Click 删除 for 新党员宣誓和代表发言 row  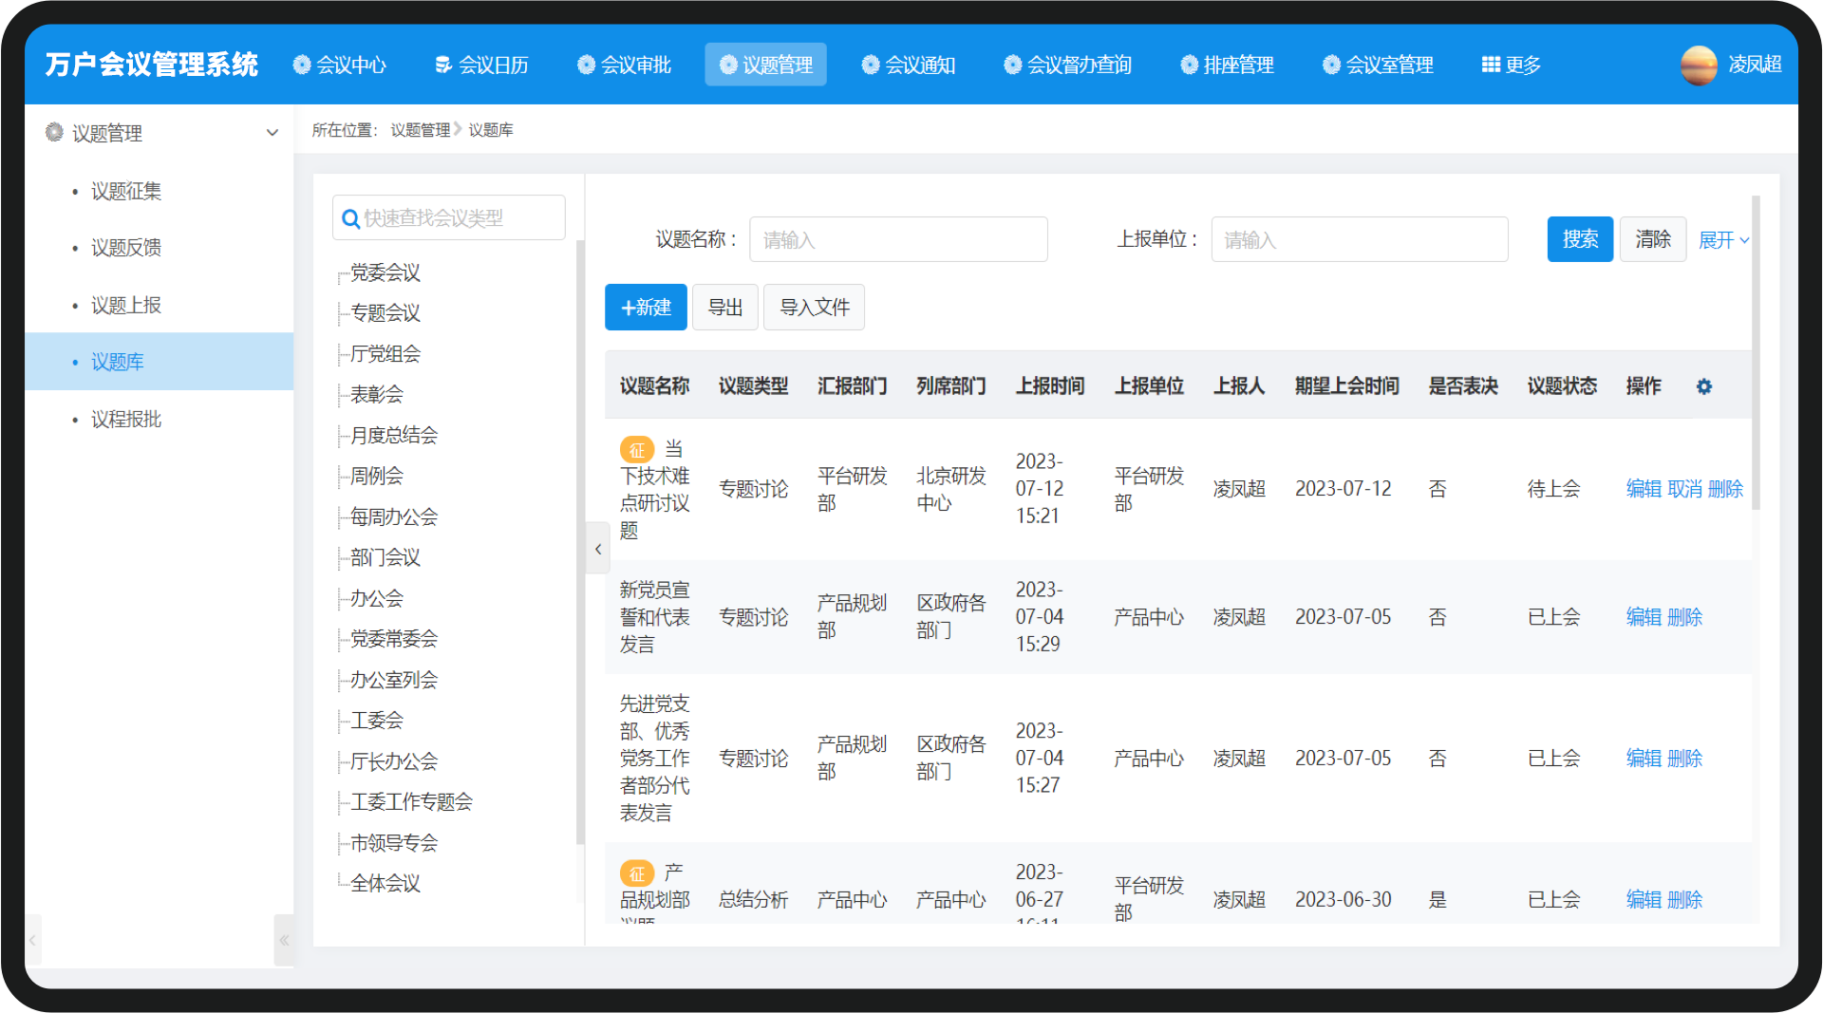point(1684,617)
